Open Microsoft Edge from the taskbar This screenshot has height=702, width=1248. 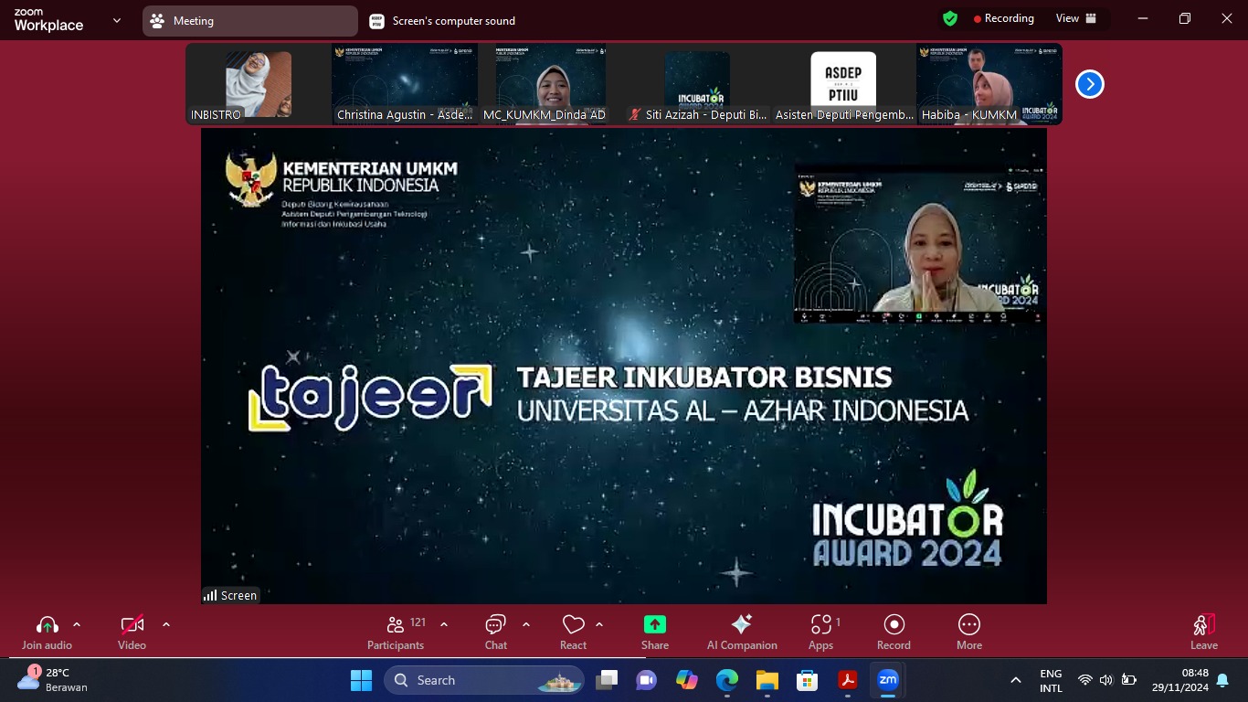727,680
